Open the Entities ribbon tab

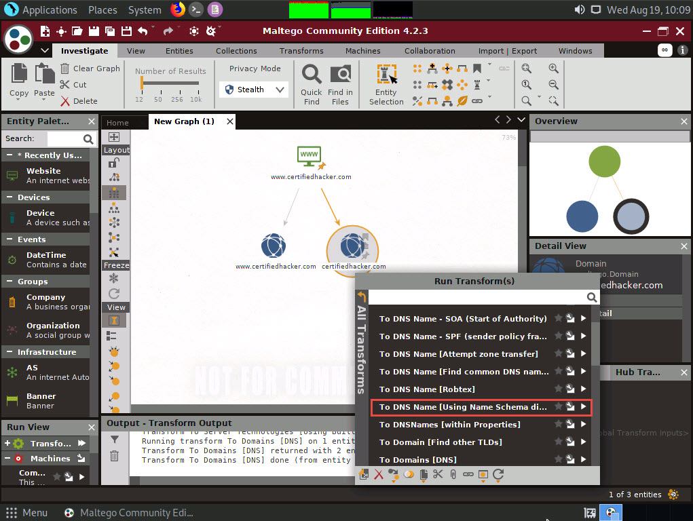coord(179,51)
